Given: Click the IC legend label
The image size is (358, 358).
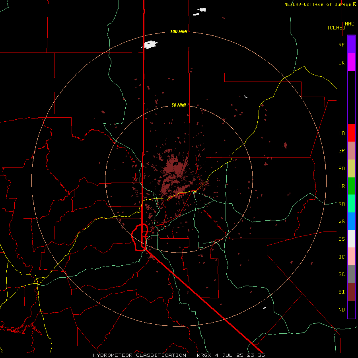Looking at the screenshot, I should (341, 257).
